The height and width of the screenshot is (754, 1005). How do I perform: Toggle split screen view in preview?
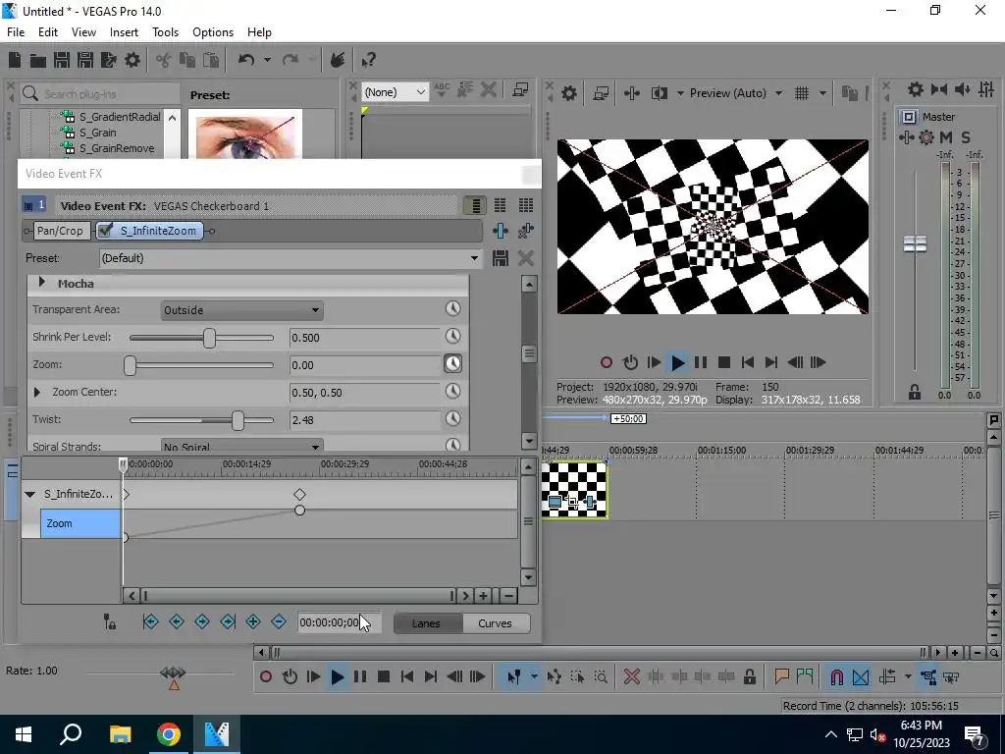click(659, 93)
